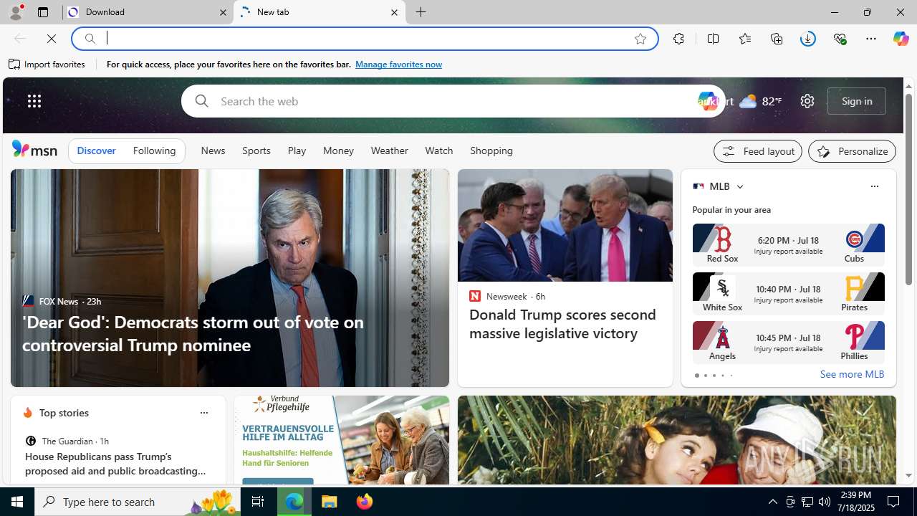
Task: Open the Collections icon
Action: click(x=777, y=39)
